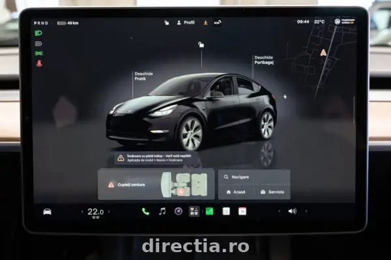Open the Music app
391x260 pixels.
(x=162, y=211)
